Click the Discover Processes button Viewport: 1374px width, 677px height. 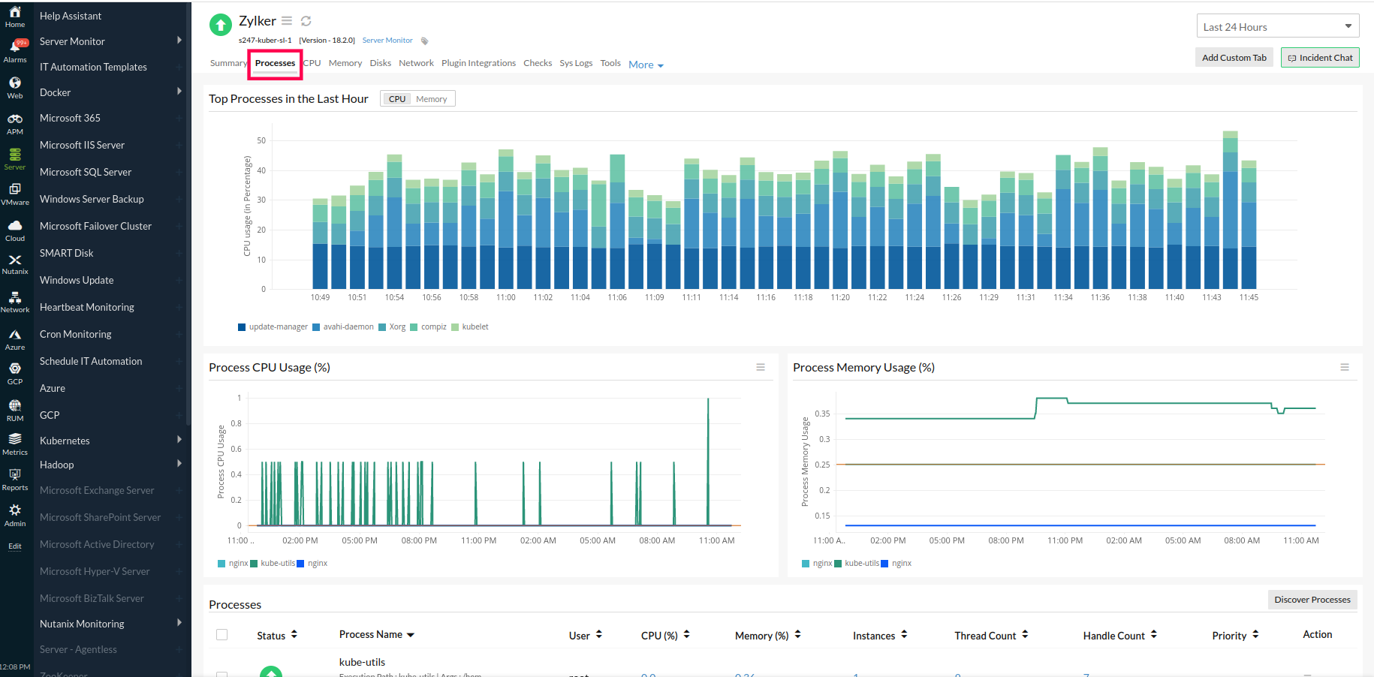coord(1312,599)
